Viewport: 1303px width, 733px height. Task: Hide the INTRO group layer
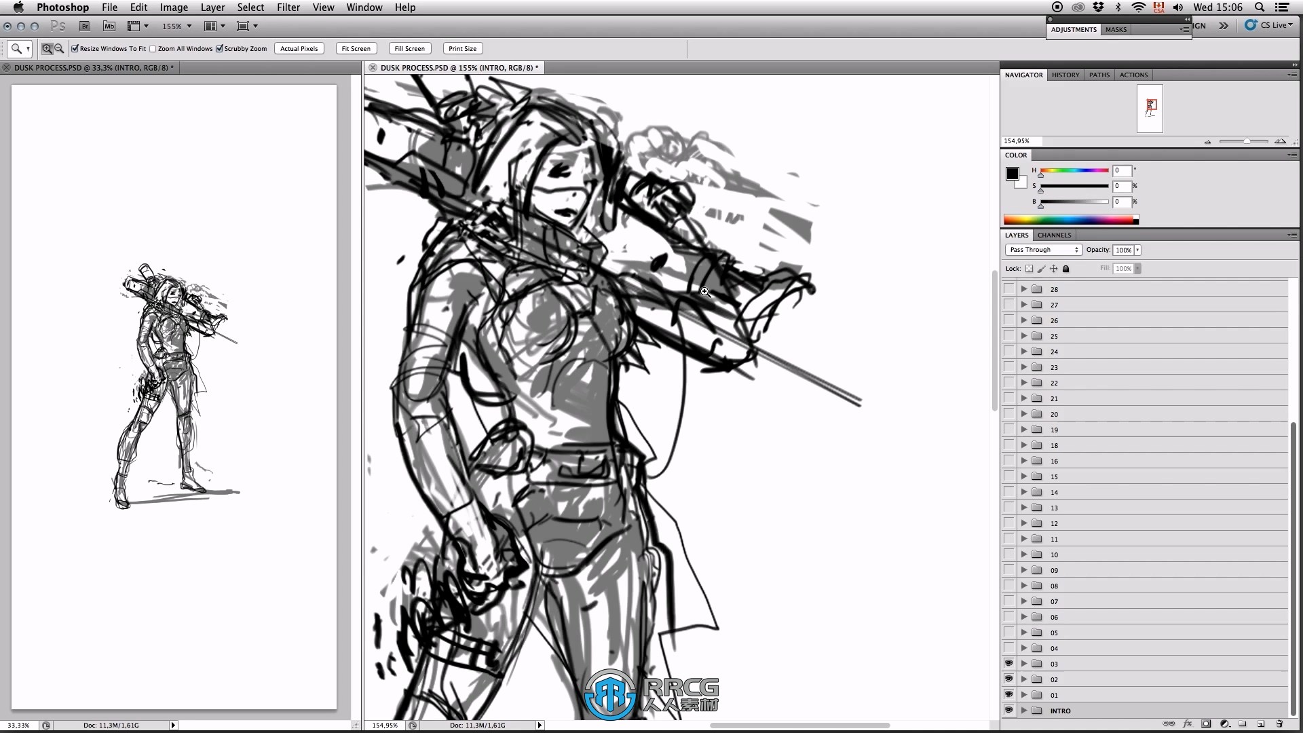[1008, 711]
